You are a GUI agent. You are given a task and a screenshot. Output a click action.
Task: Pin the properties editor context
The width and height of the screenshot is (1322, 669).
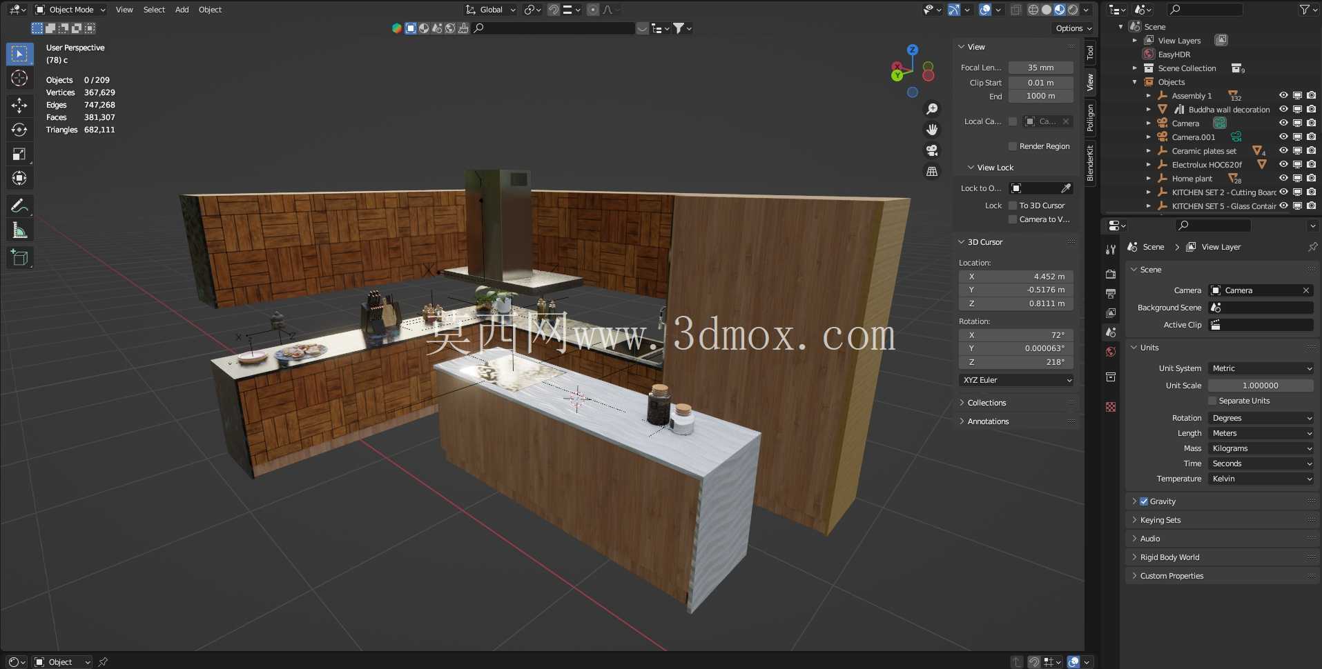(1312, 247)
